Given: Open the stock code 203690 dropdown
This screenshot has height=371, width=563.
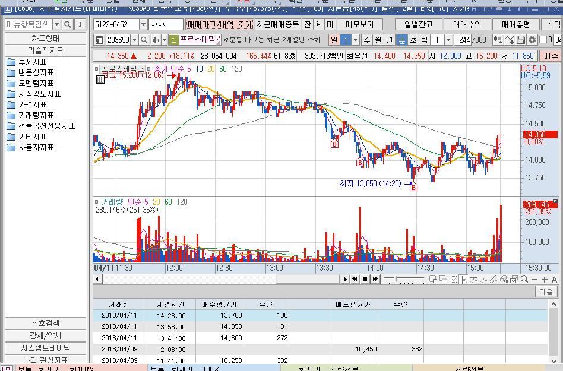Looking at the screenshot, I should 135,39.
